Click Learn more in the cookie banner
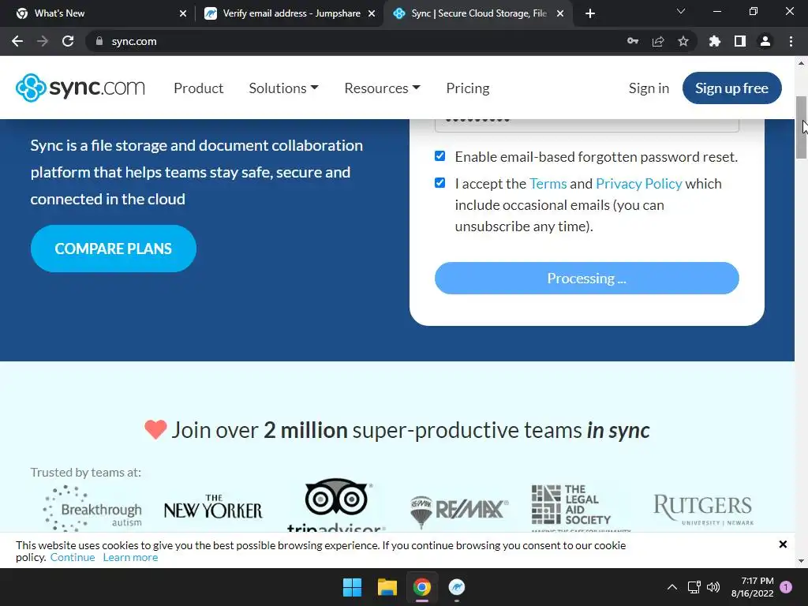 coord(130,558)
